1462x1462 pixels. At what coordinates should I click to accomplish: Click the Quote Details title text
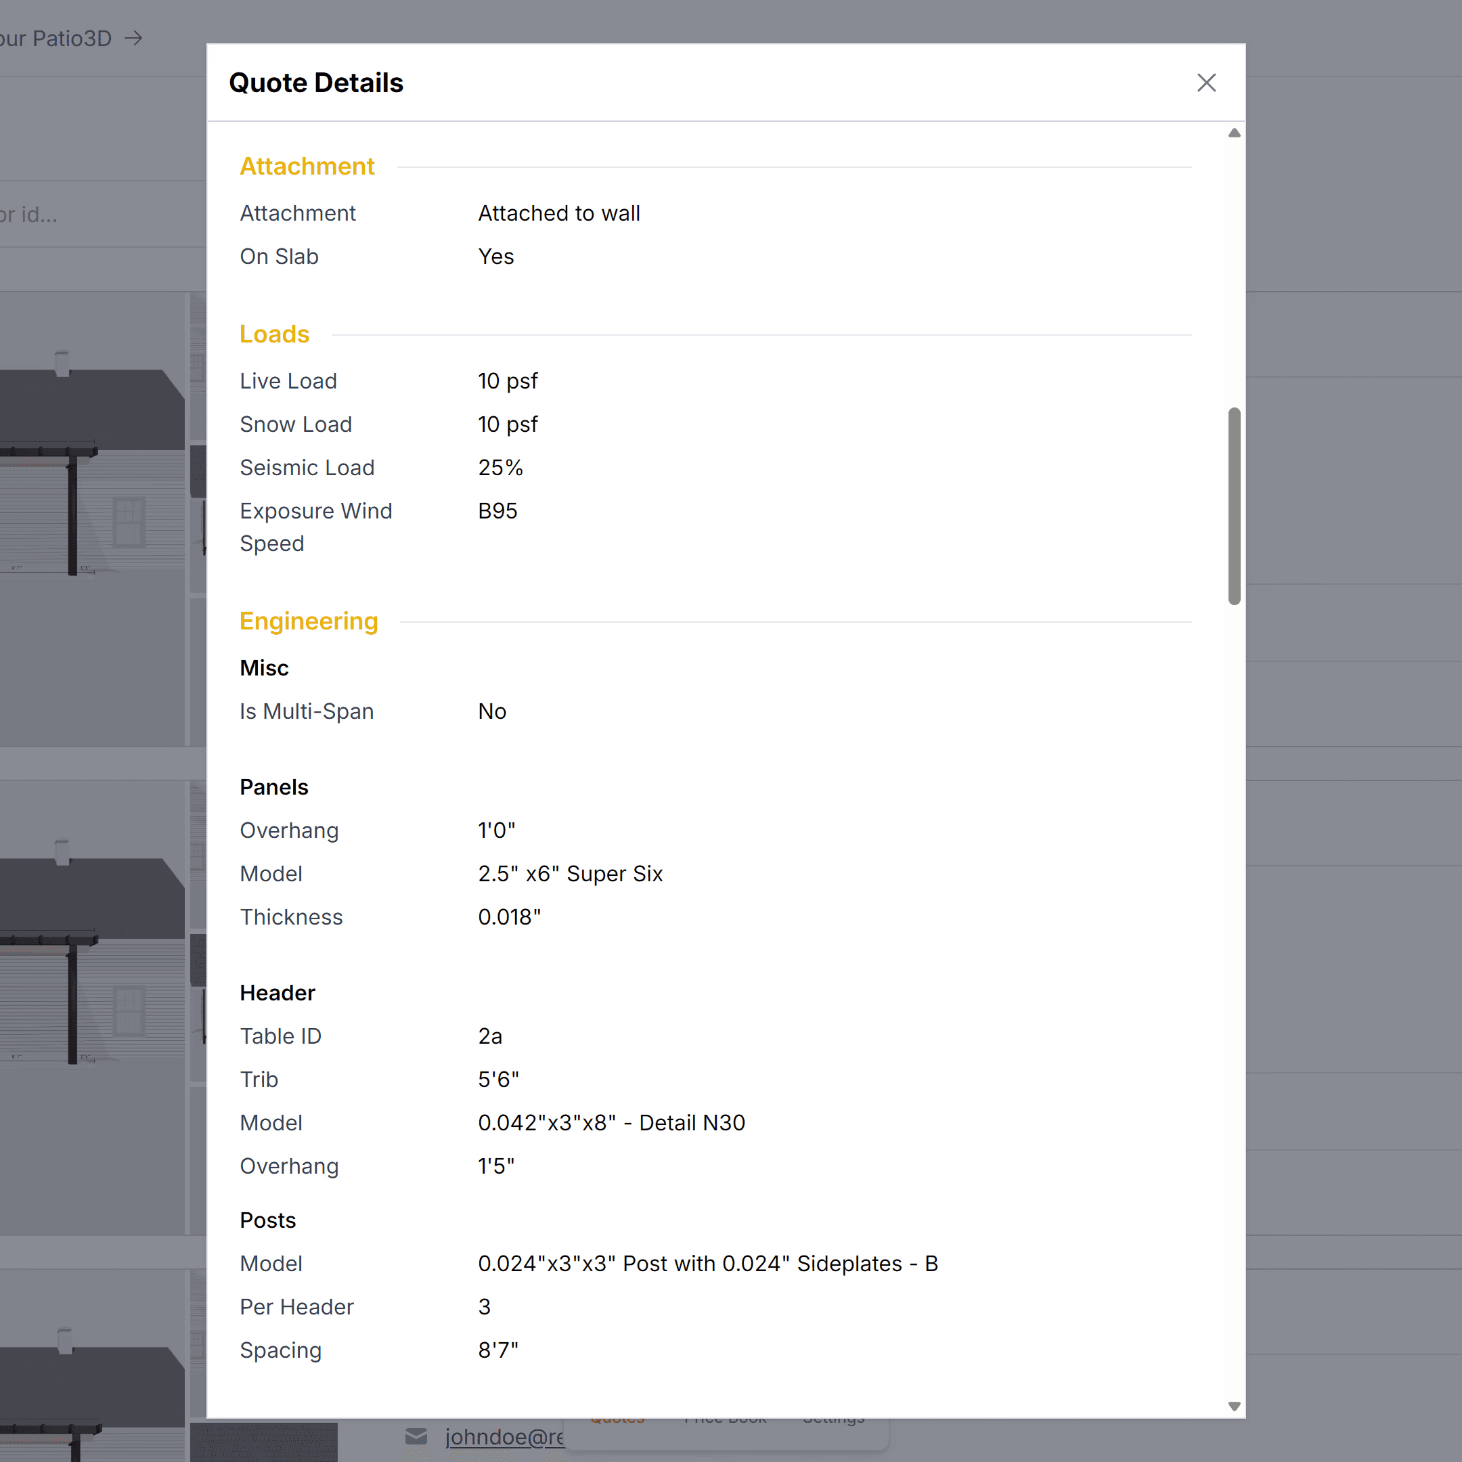[315, 83]
